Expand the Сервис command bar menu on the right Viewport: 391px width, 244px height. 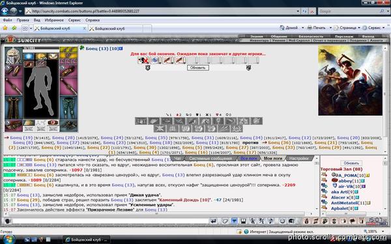tap(373, 28)
